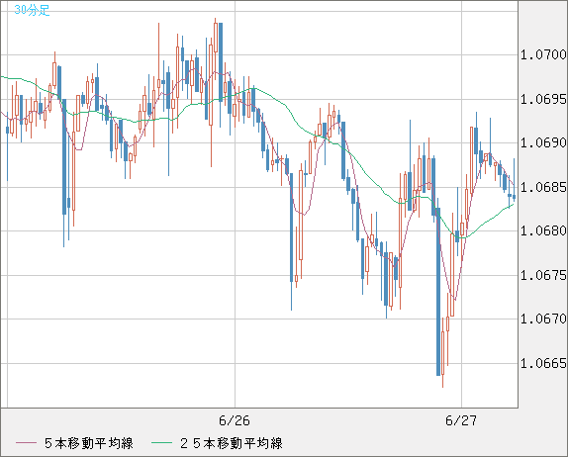Click the 1.0675 price axis label

click(x=543, y=275)
